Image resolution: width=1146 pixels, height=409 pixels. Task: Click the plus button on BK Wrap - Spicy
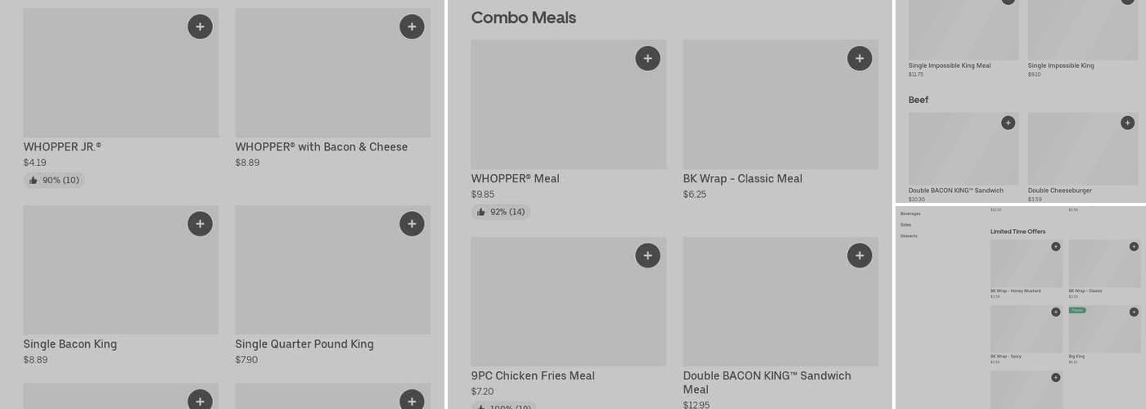1056,312
